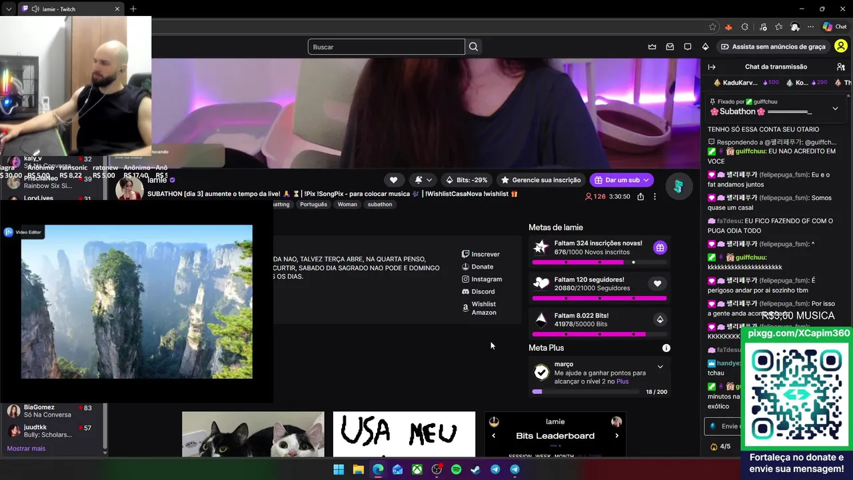Open the Twitch whispers chat-bubble icon

coord(688,47)
